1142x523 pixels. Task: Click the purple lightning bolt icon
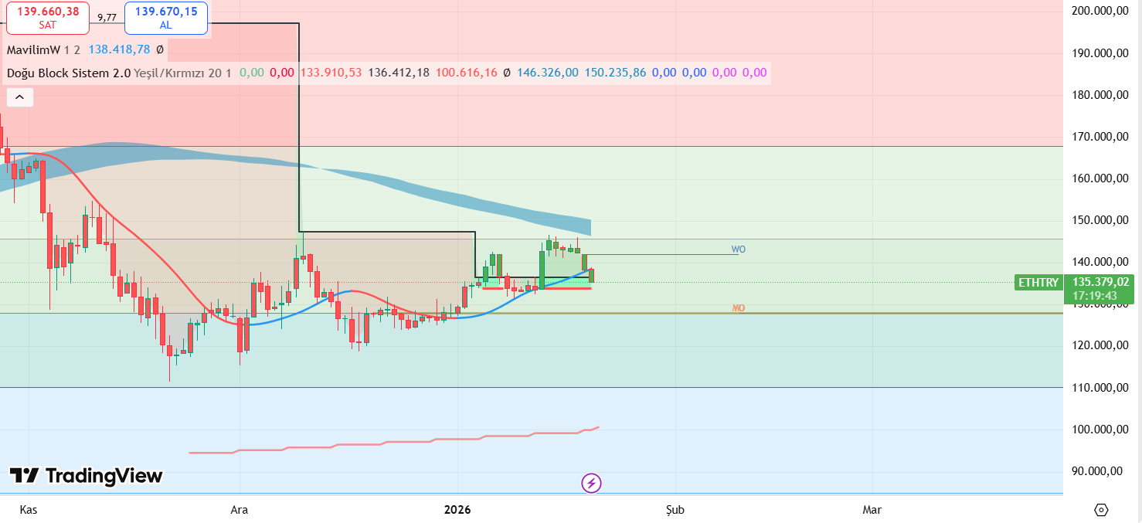pyautogui.click(x=591, y=484)
